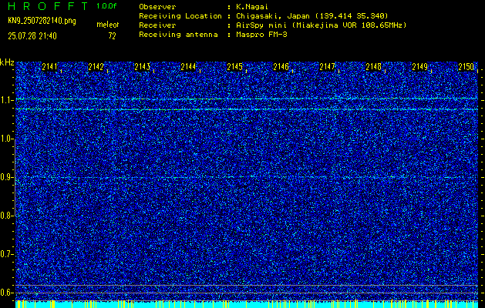This screenshot has height=308, width=485.
Task: Click the 2150 time marker
Action: [x=466, y=67]
